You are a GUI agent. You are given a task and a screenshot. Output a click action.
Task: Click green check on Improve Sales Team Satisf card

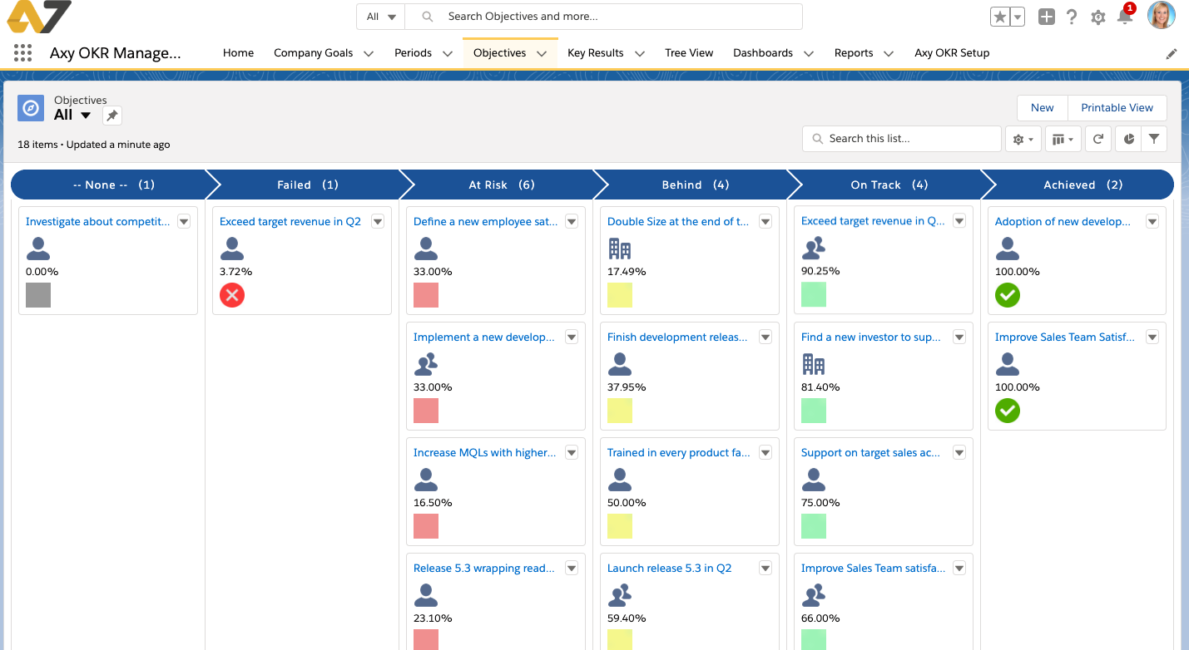[x=1008, y=411]
